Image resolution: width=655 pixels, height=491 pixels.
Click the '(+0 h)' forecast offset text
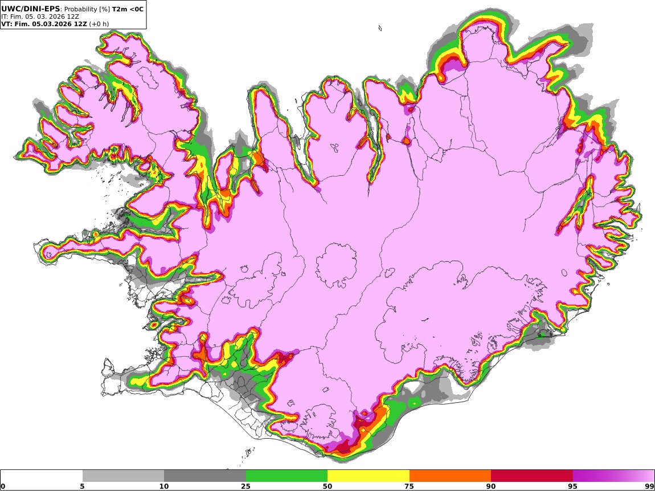99,24
